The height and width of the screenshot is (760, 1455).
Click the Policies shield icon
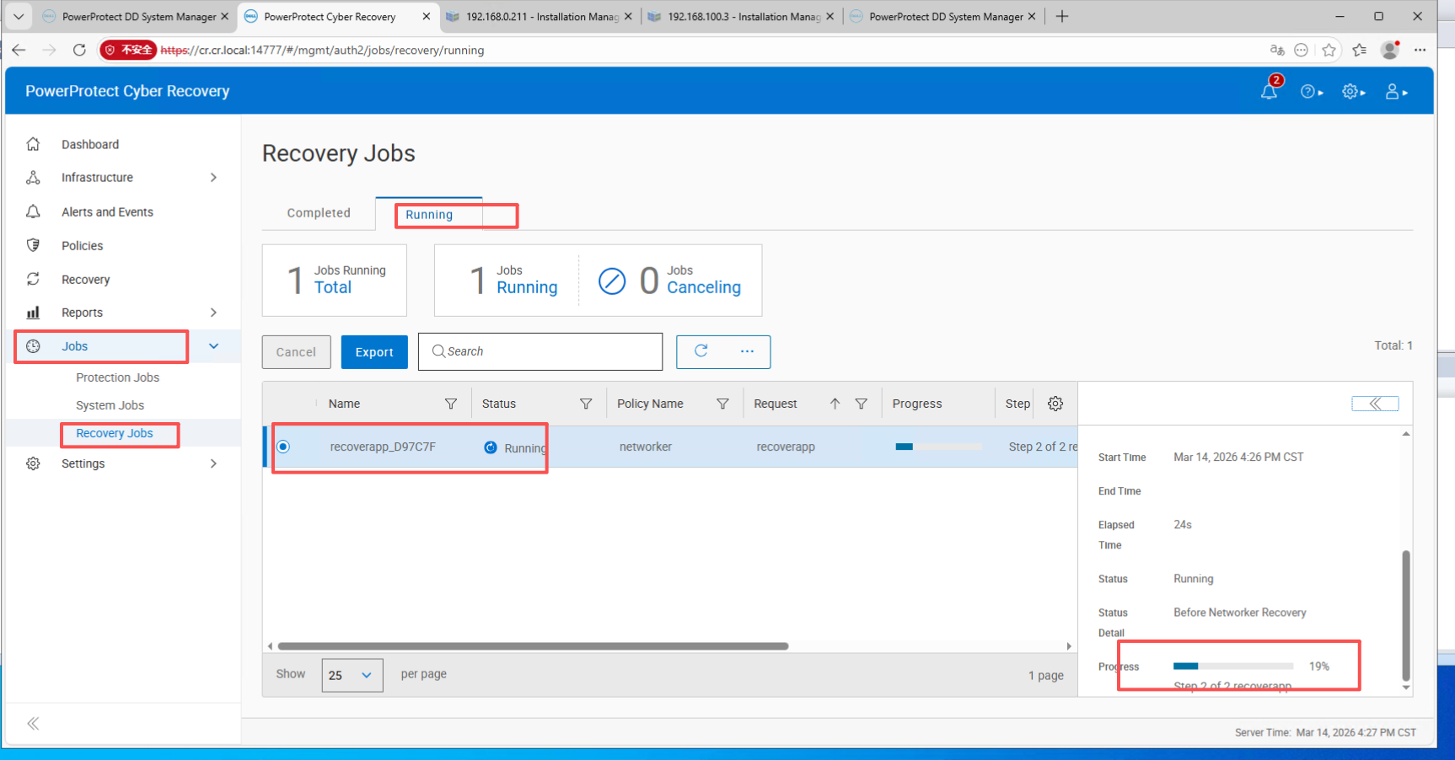click(x=33, y=245)
